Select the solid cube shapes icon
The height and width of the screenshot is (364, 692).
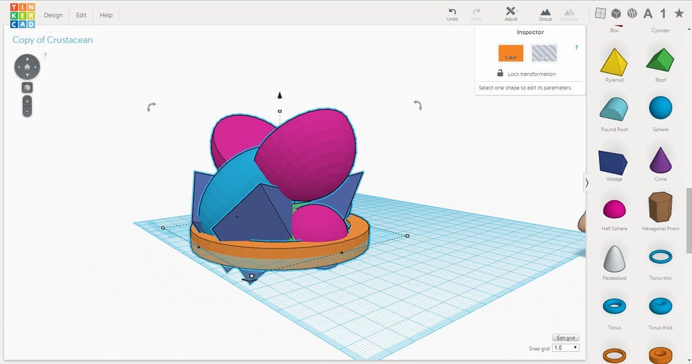click(616, 14)
